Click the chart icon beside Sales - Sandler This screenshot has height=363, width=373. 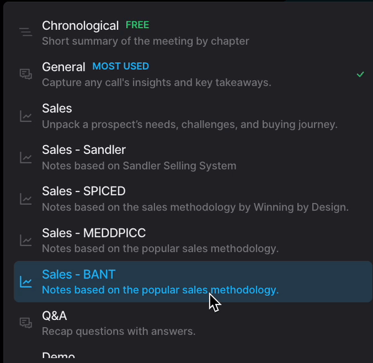click(x=25, y=157)
